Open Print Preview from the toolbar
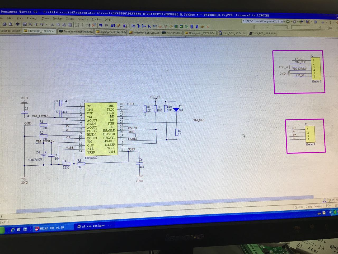Viewport: 338px width, 254px height. coord(11,24)
